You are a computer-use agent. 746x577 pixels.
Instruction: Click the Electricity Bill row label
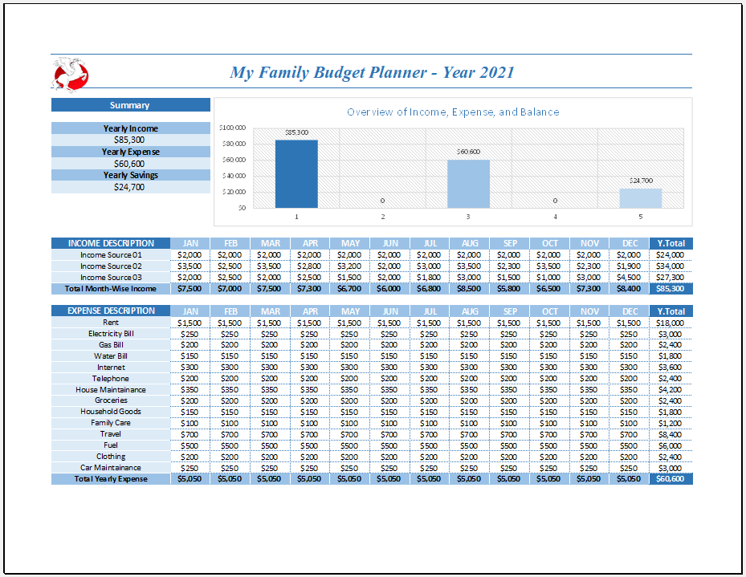pos(110,333)
